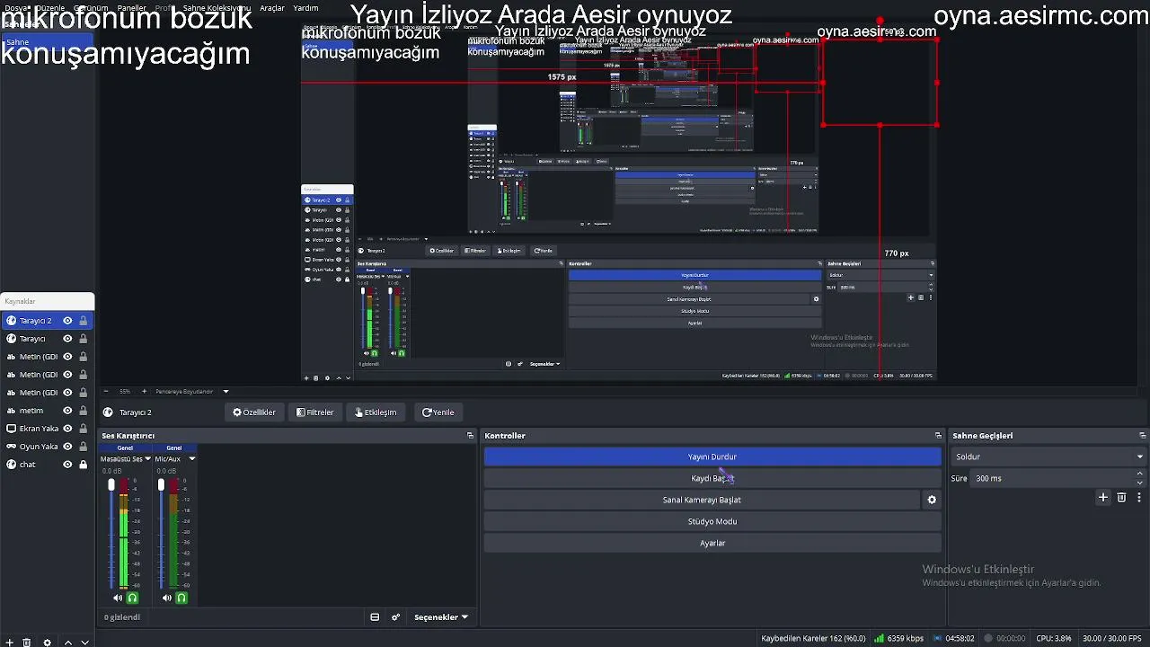The image size is (1150, 647).
Task: Open source properties gear below source list
Action: [48, 643]
